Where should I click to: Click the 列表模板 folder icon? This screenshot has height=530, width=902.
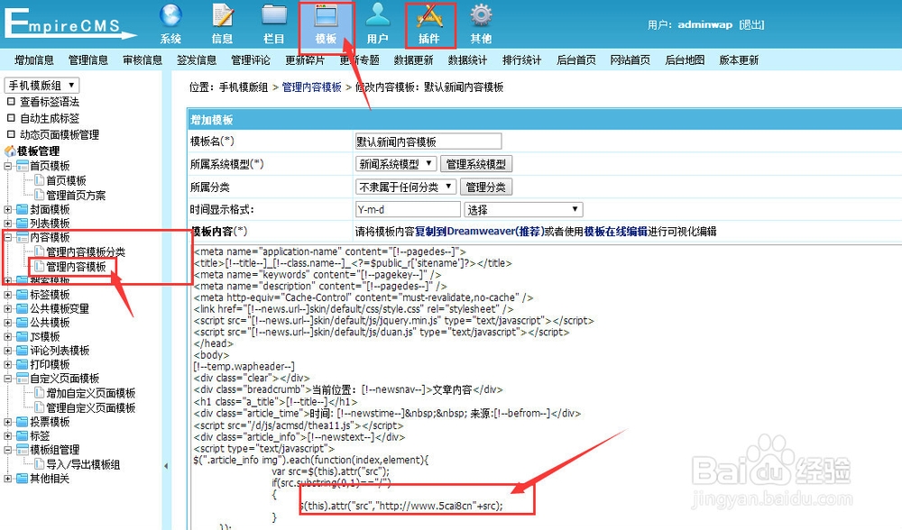tap(23, 223)
